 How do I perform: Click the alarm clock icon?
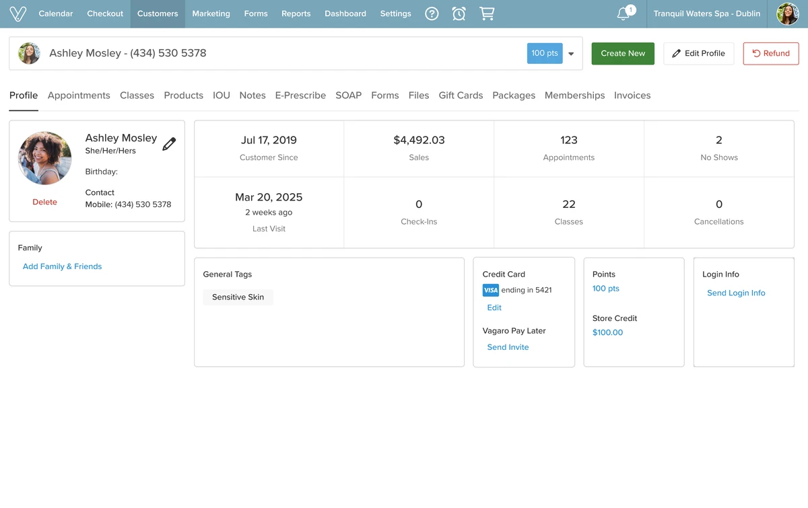coord(459,13)
